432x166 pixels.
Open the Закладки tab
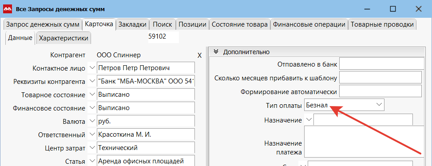coord(132,24)
